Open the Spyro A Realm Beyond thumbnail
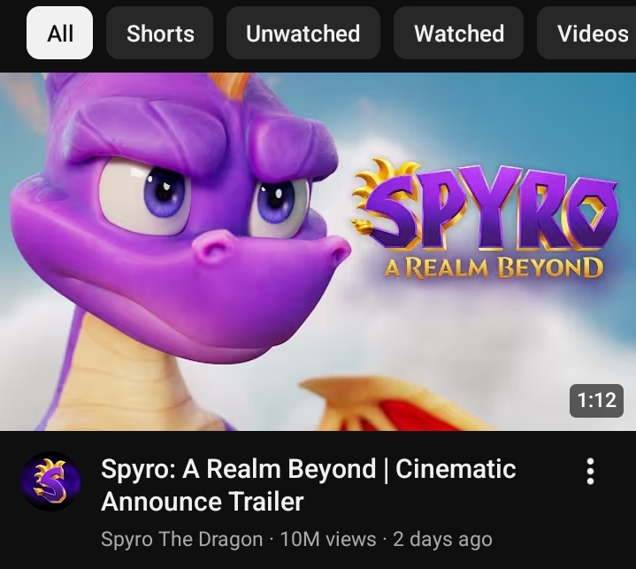Image resolution: width=636 pixels, height=569 pixels. pos(318,251)
